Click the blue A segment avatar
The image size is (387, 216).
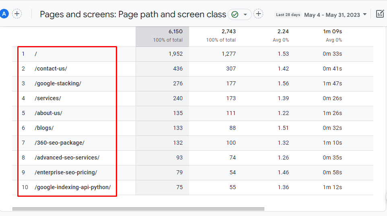click(4, 14)
